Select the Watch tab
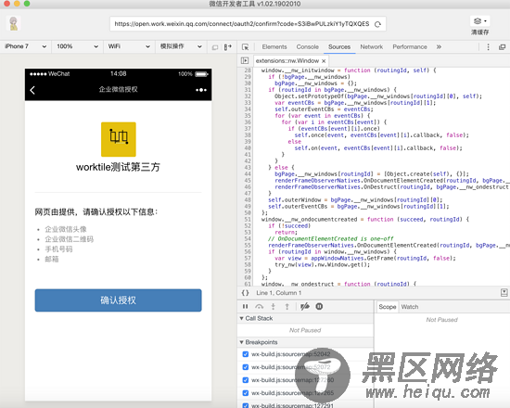Screen dimensions: 510x408 410,307
